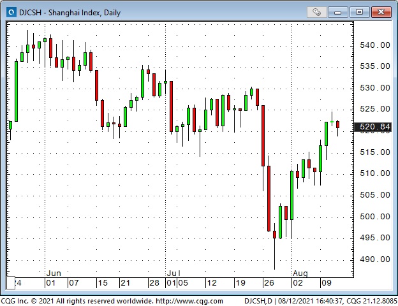398x306 pixels.
Task: Click the 505.00 price axis label
Action: click(375, 195)
